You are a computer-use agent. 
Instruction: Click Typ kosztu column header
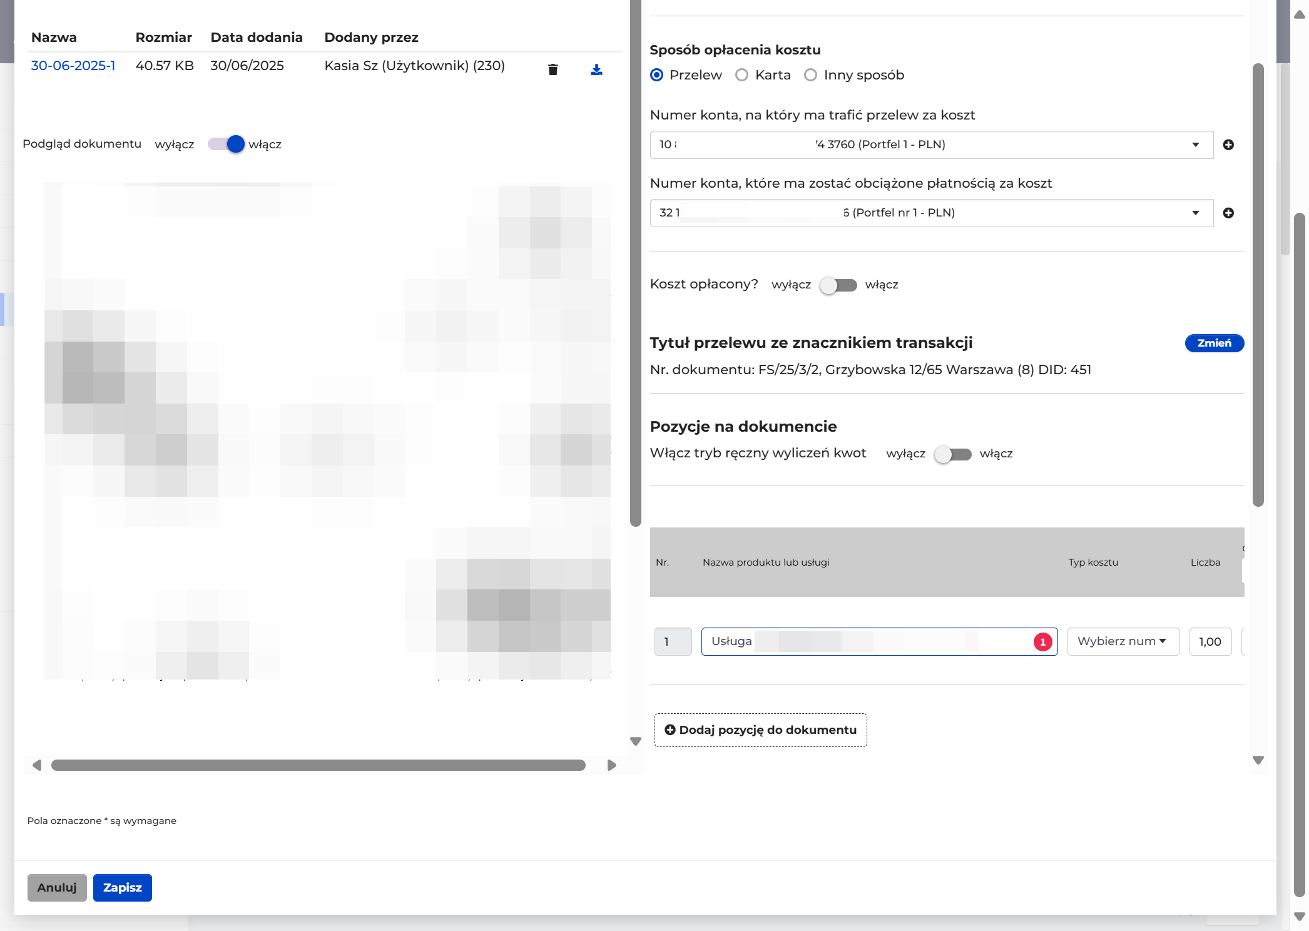(1093, 562)
